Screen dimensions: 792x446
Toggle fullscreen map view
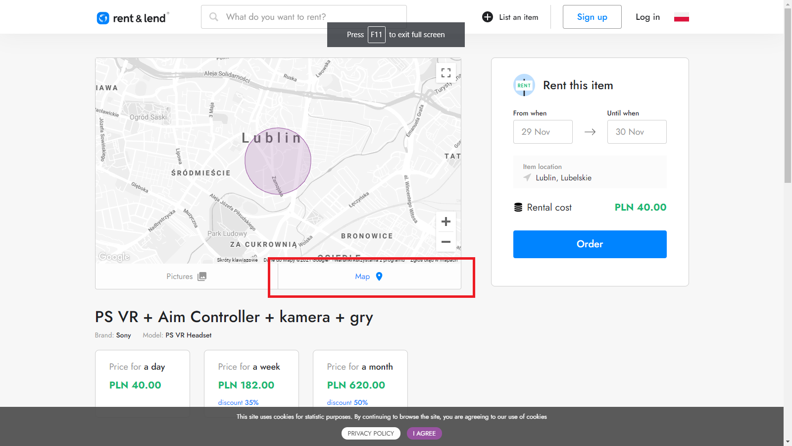click(446, 73)
